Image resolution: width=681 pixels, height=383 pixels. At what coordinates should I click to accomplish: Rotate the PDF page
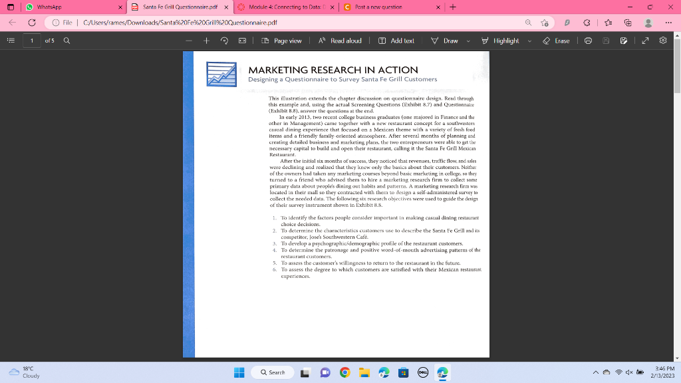click(224, 41)
